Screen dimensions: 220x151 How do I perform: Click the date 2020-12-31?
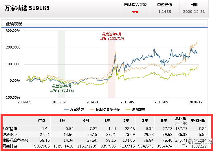pyautogui.click(x=194, y=12)
